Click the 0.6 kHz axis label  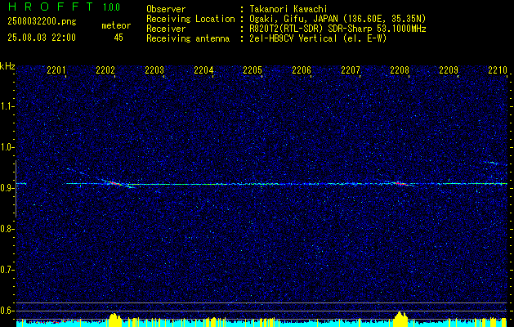[5, 311]
